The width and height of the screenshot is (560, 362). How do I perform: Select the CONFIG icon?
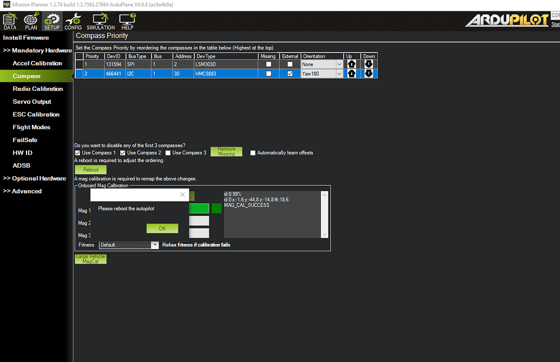coord(73,21)
